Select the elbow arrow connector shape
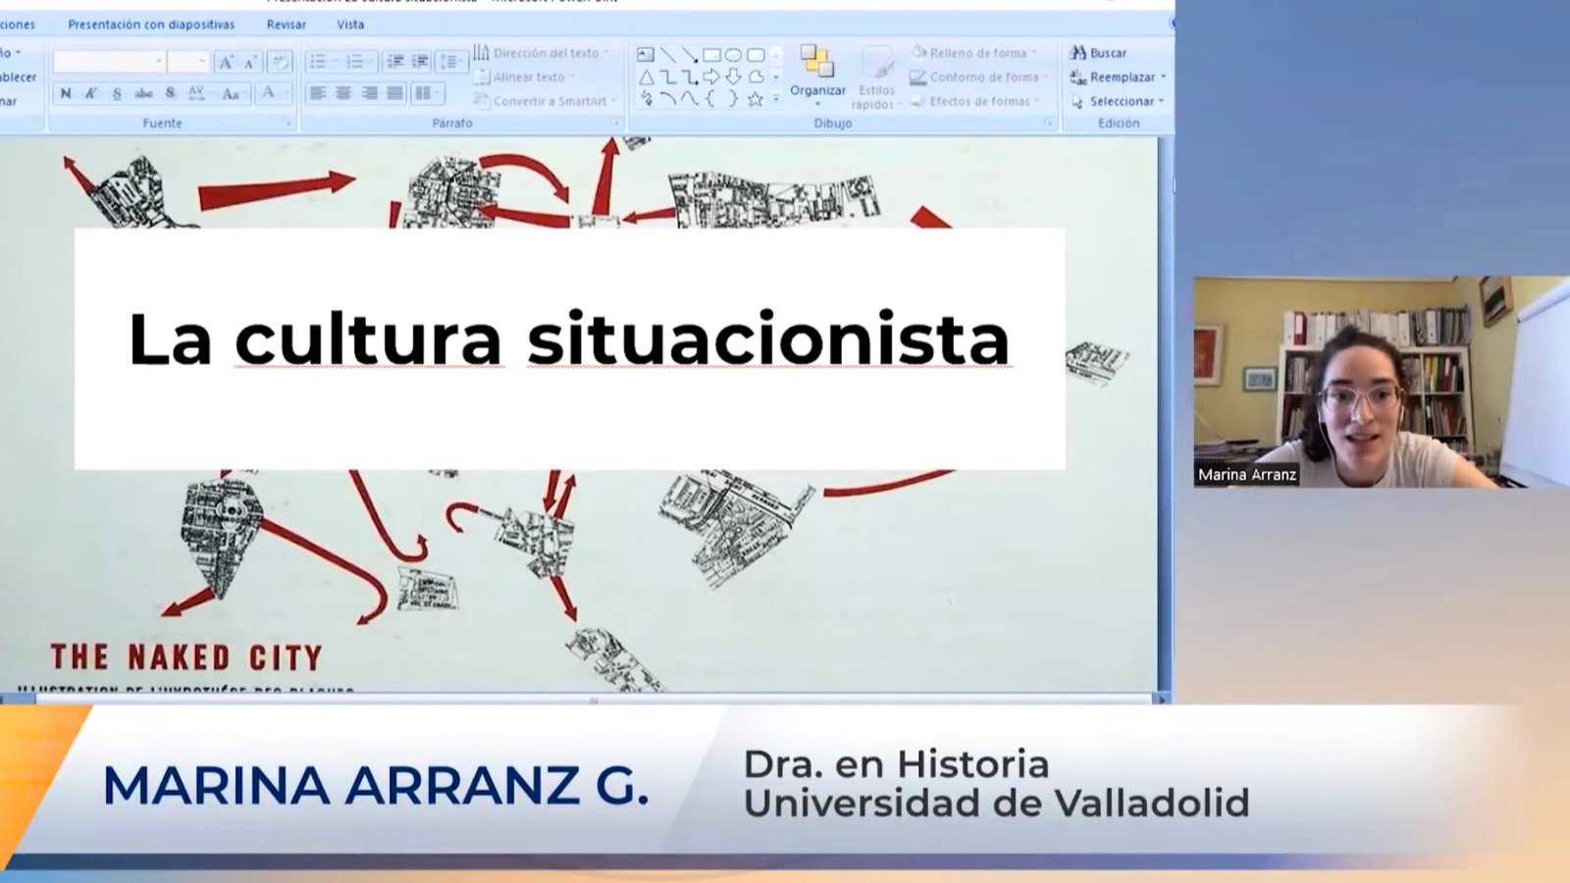Viewport: 1570px width, 883px height. coord(690,77)
